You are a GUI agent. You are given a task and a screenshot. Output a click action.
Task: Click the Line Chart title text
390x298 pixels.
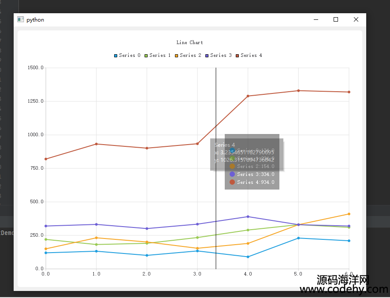click(x=189, y=43)
